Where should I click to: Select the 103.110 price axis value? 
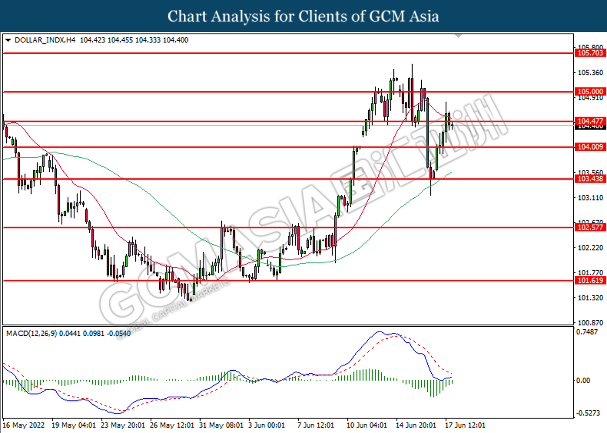590,198
